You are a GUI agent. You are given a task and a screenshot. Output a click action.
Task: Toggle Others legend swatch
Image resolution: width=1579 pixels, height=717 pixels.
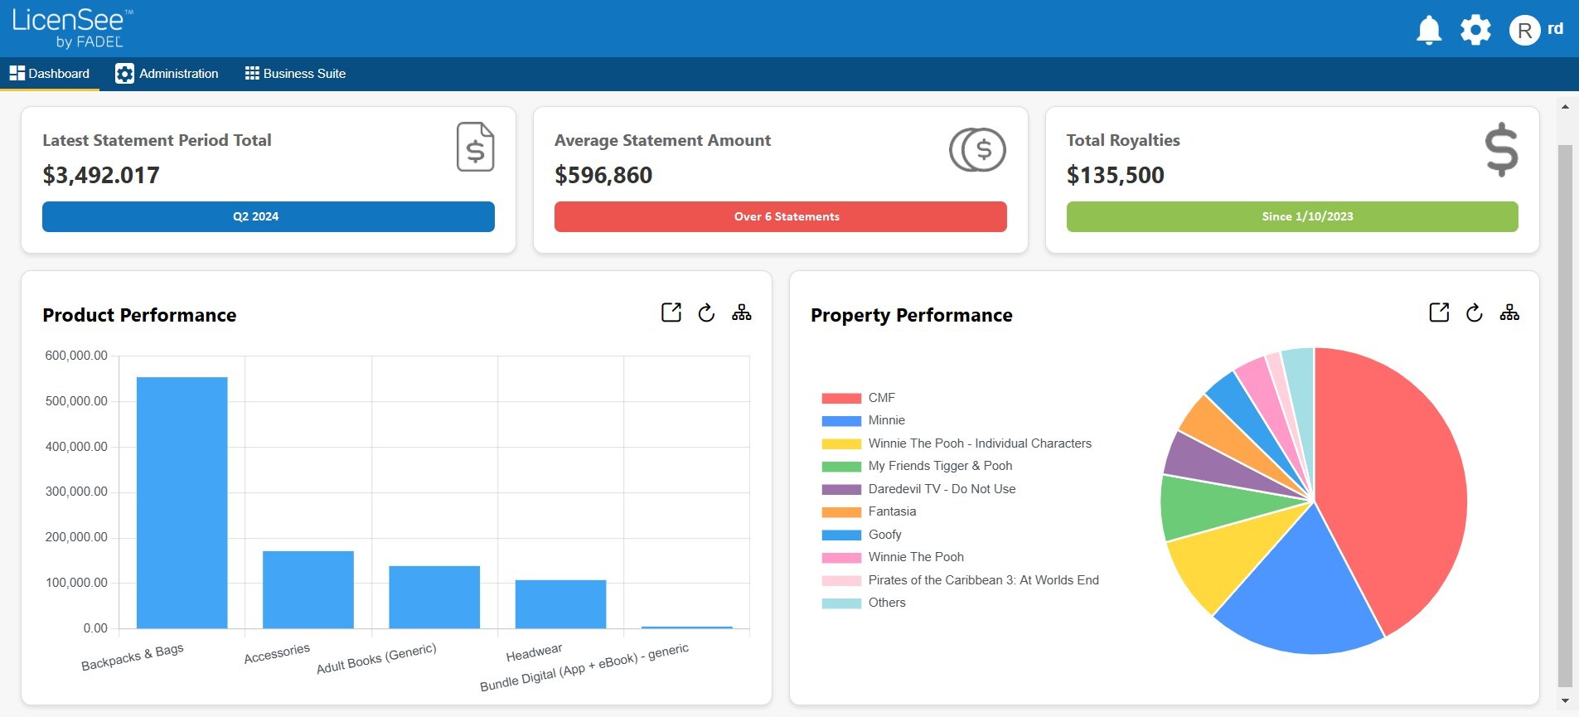841,603
